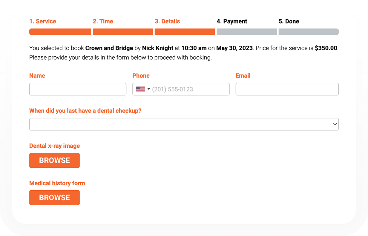This screenshot has height=236, width=368.
Task: Go to the 1. Service step
Action: pos(43,21)
